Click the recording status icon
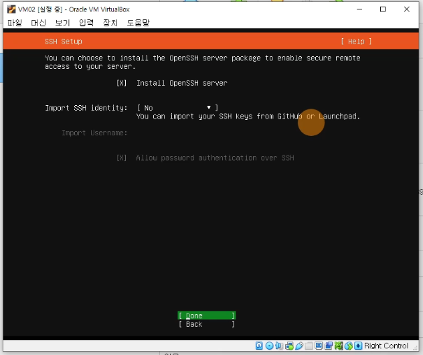423x355 pixels. (x=329, y=346)
